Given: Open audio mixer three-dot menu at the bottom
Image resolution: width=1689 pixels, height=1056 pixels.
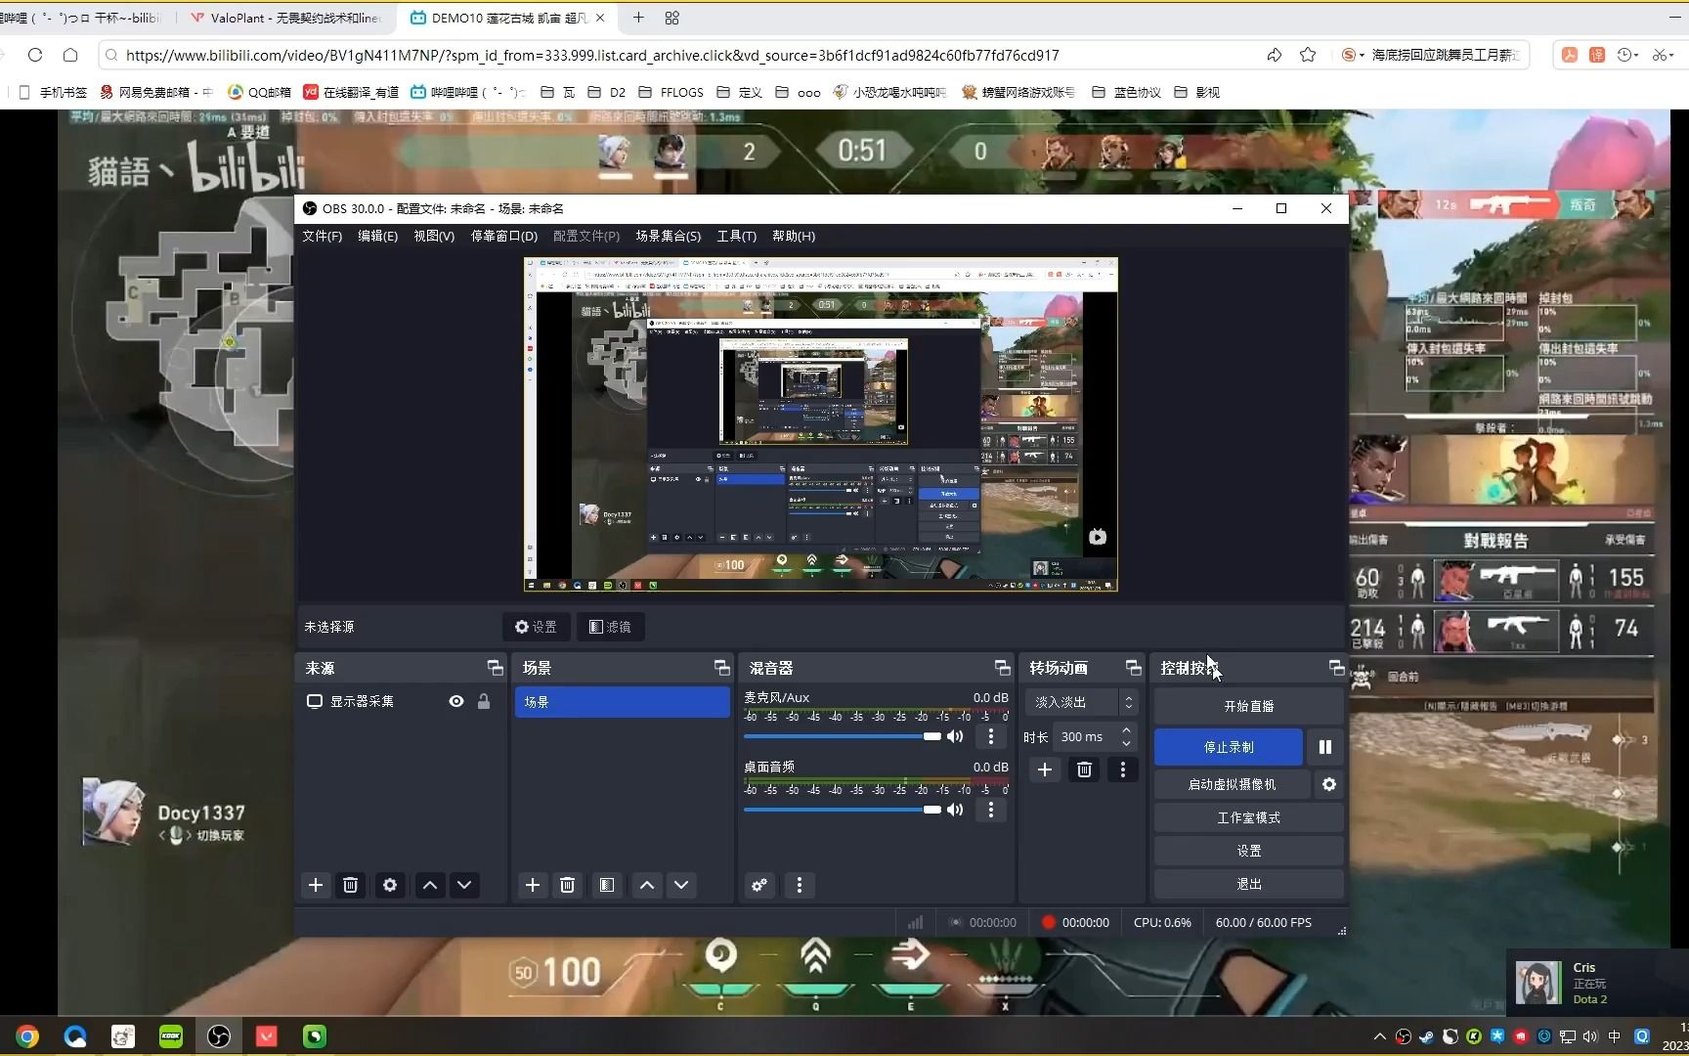Looking at the screenshot, I should point(800,885).
